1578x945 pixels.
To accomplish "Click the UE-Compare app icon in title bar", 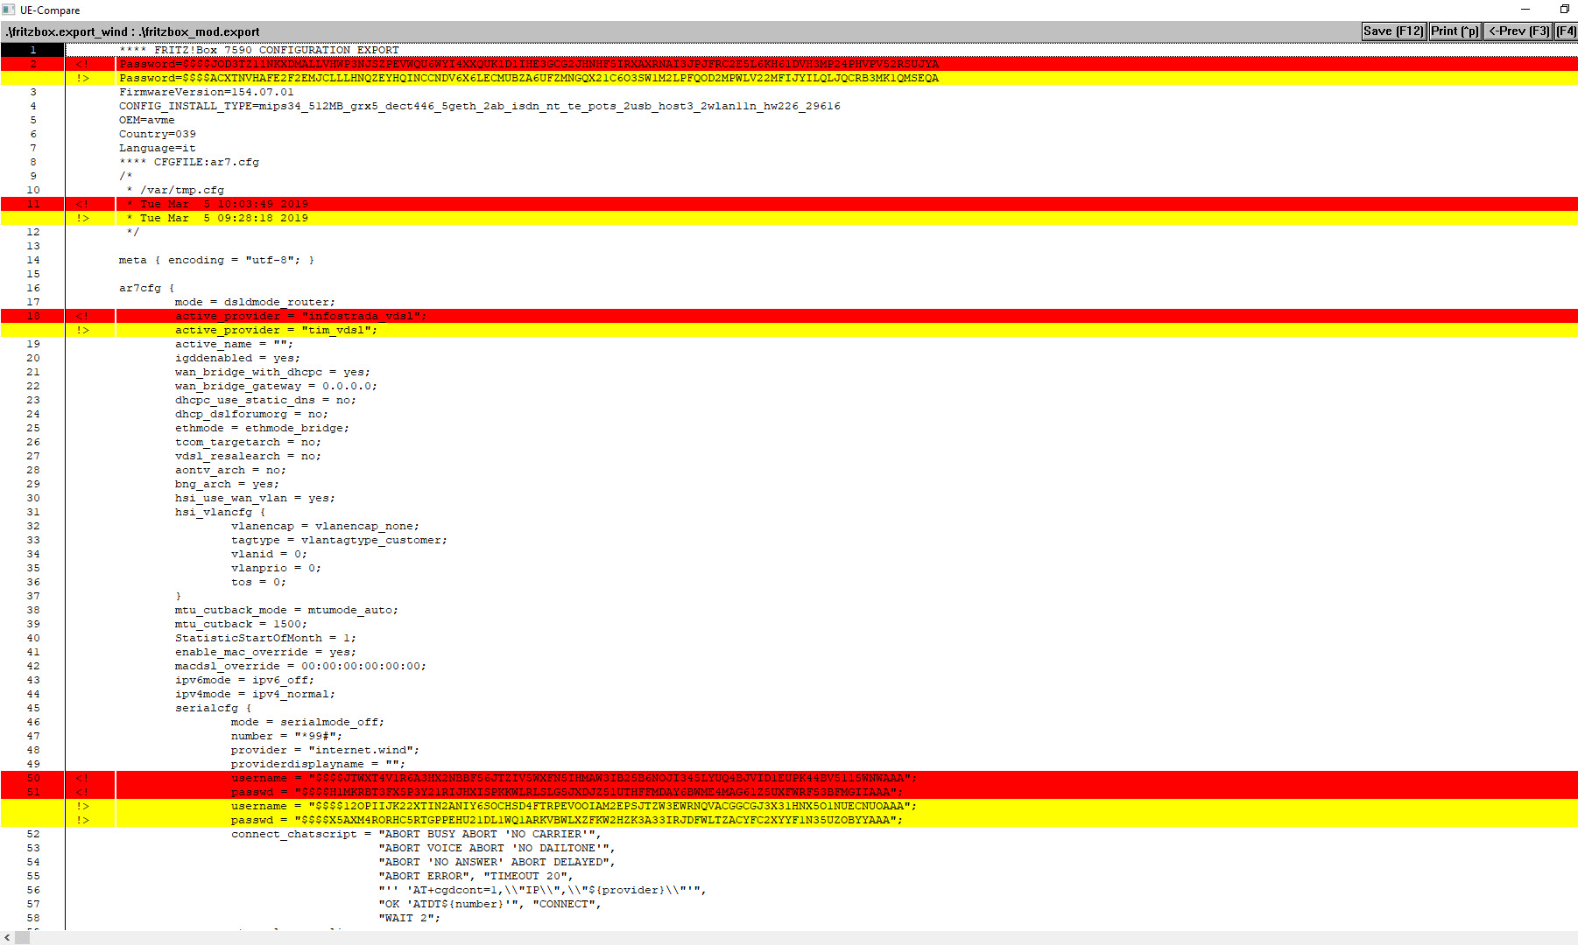I will [9, 10].
